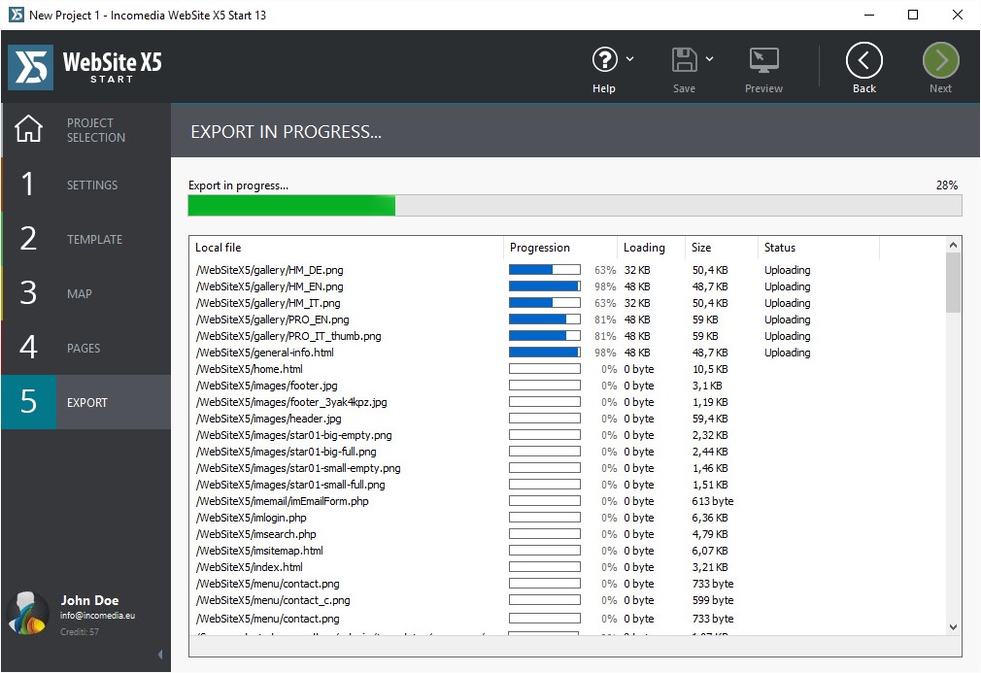Select the /WebSiteX5/home.html row
This screenshot has width=981, height=673.
pos(250,369)
